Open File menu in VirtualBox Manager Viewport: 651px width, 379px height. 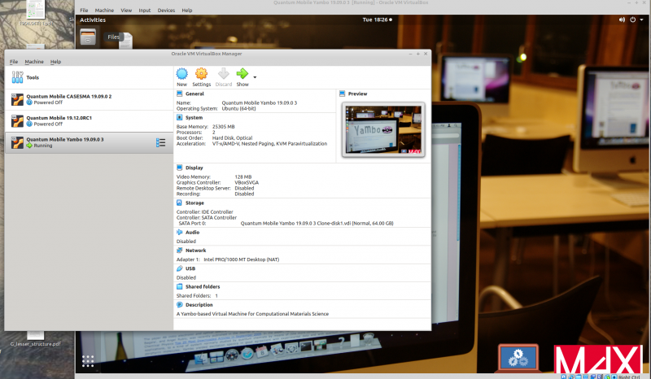(x=14, y=62)
